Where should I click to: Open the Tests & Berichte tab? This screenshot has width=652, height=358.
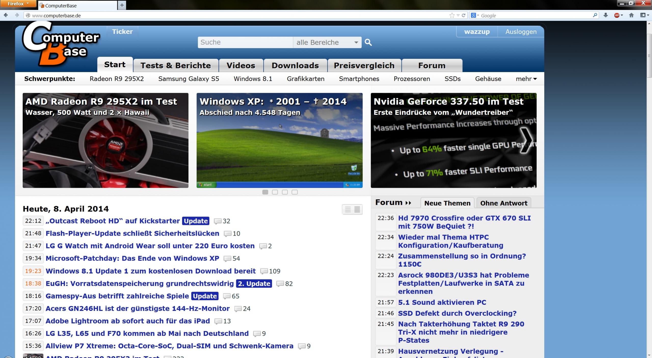(176, 65)
